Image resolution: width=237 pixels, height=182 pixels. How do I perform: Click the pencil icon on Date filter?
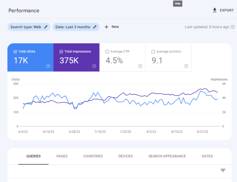pyautogui.click(x=95, y=27)
